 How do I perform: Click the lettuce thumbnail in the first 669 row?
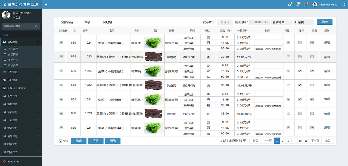pyautogui.click(x=154, y=43)
